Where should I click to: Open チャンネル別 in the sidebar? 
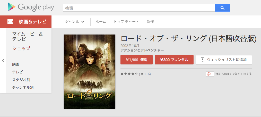23,88
